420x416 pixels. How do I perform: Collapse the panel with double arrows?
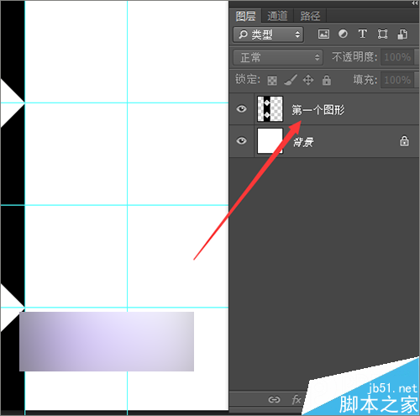tap(414, 3)
